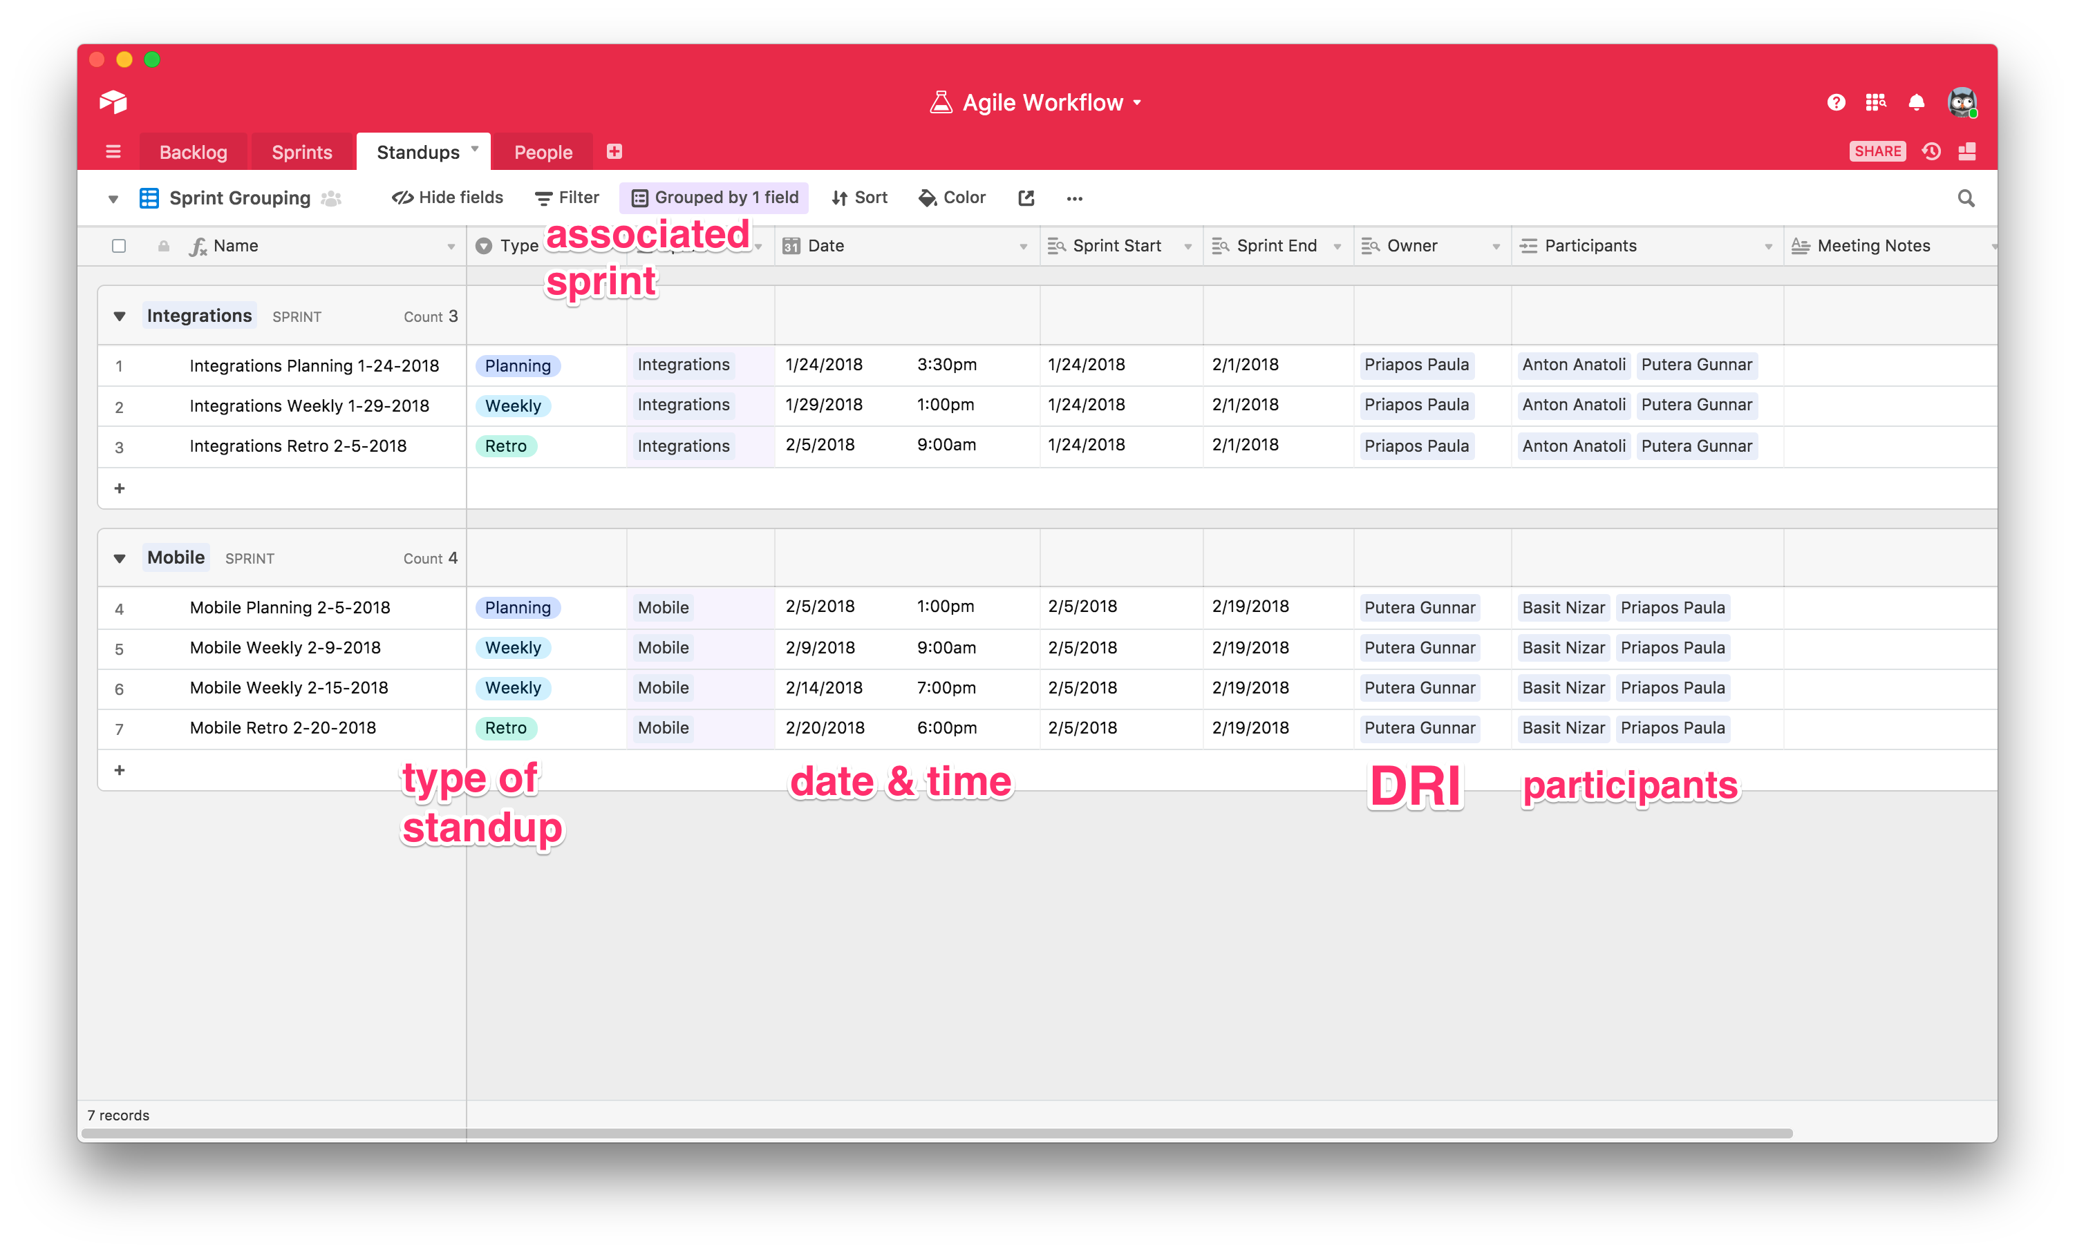Click the share view export icon

1026,198
